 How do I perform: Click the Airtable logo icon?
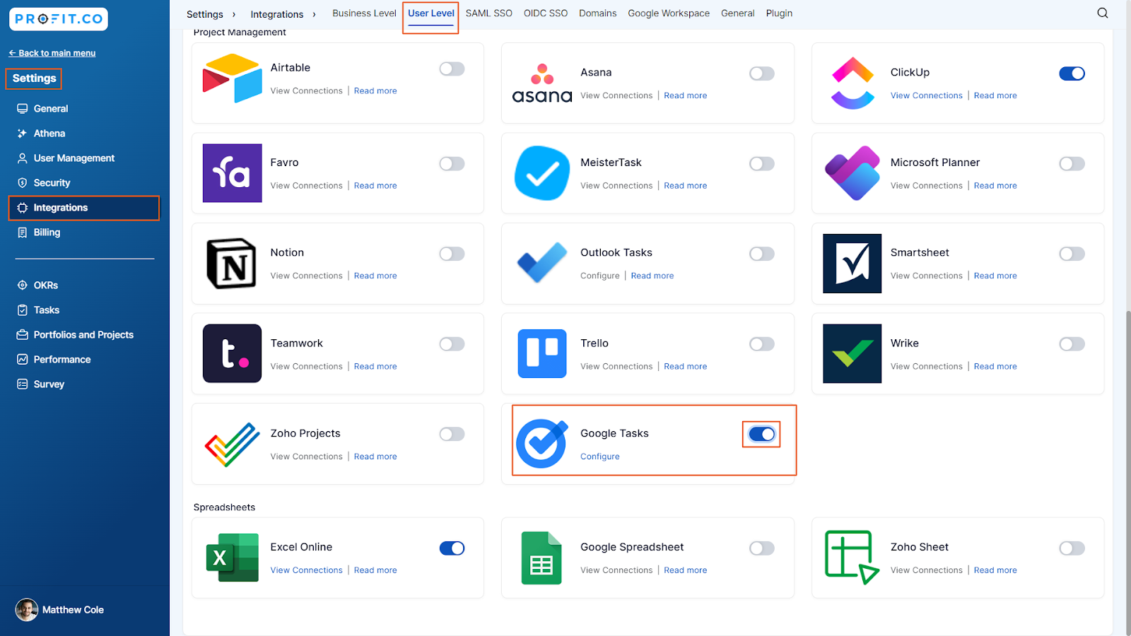pos(232,78)
